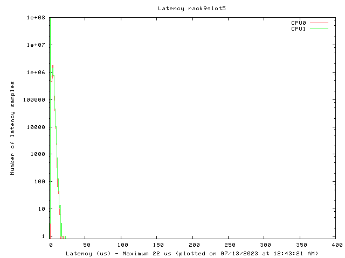Select the 200 tick on the latency axis
345x258 pixels.
click(x=192, y=245)
